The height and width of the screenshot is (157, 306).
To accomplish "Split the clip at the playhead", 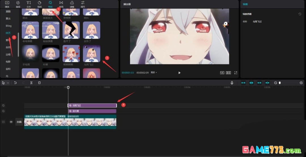I will point(31,83).
